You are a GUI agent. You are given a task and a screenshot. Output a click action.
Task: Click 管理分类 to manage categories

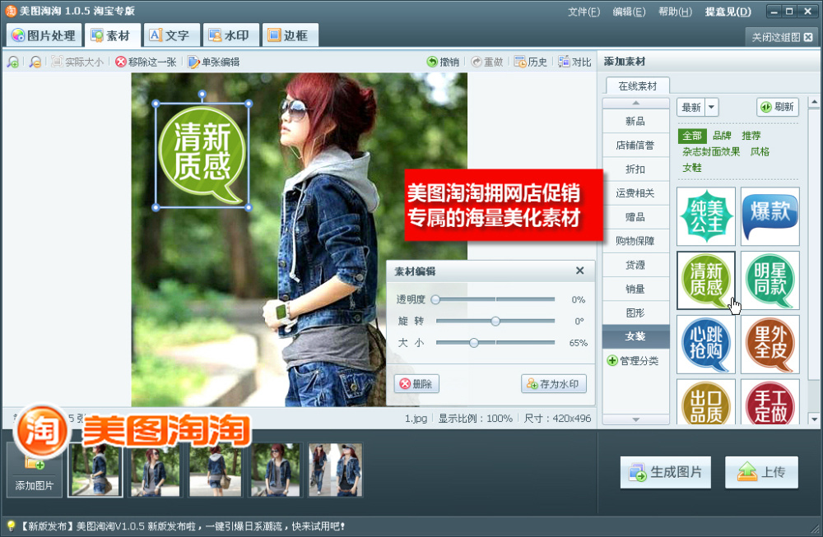pyautogui.click(x=632, y=361)
